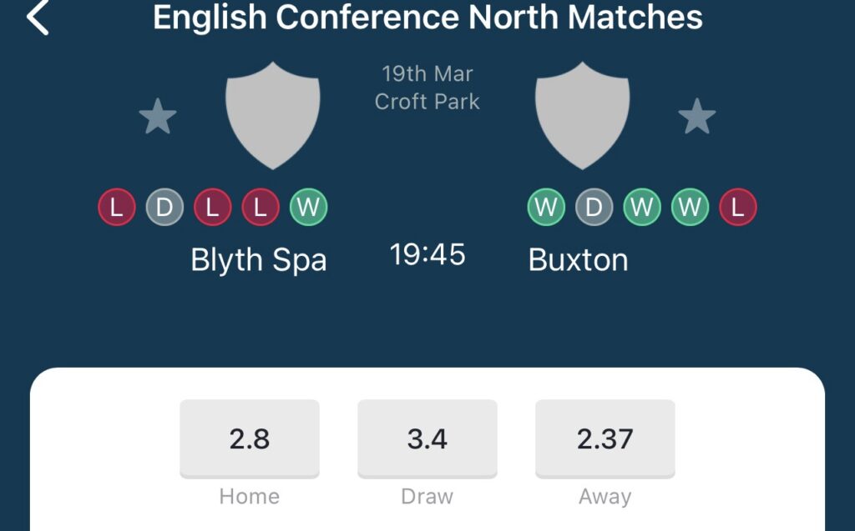Select Blyth Spa's first form result L

[117, 207]
